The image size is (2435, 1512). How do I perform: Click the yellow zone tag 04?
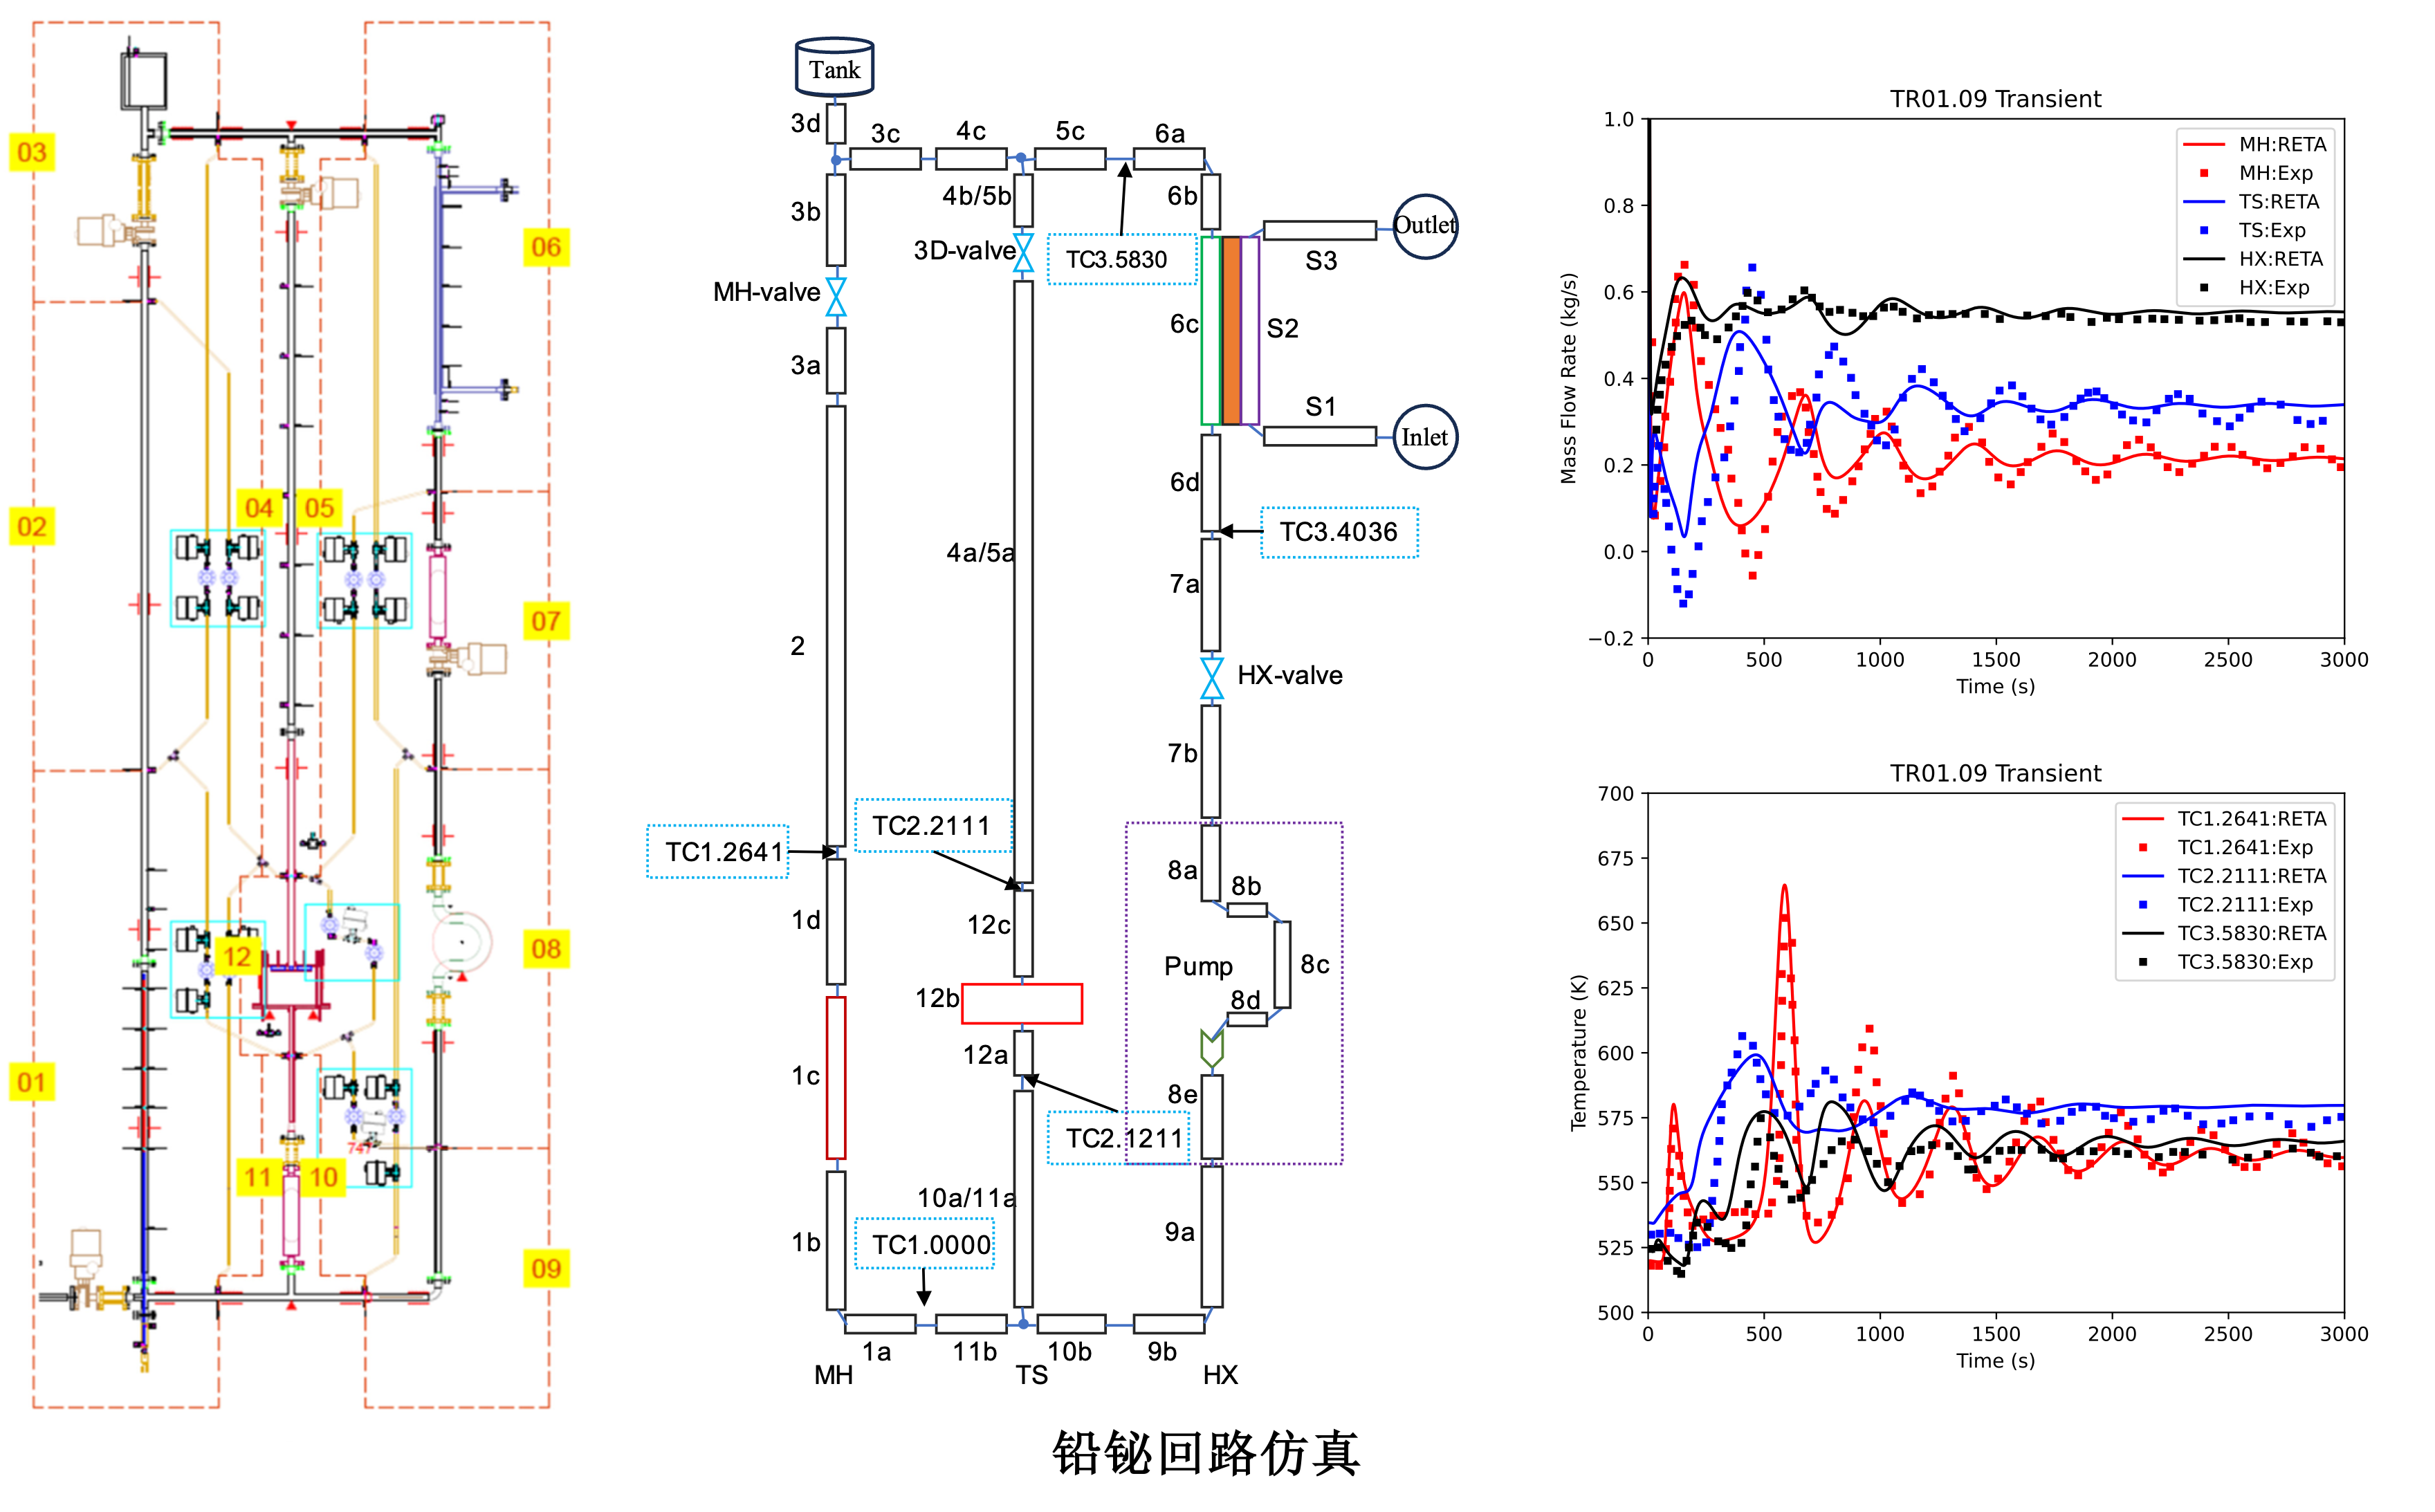click(259, 508)
